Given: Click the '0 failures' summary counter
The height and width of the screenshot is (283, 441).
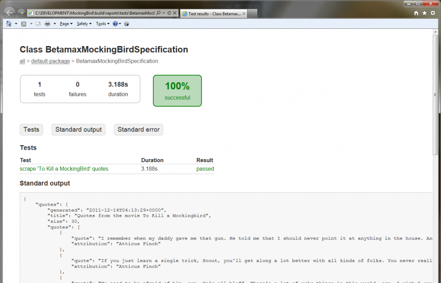Looking at the screenshot, I should tap(78, 89).
